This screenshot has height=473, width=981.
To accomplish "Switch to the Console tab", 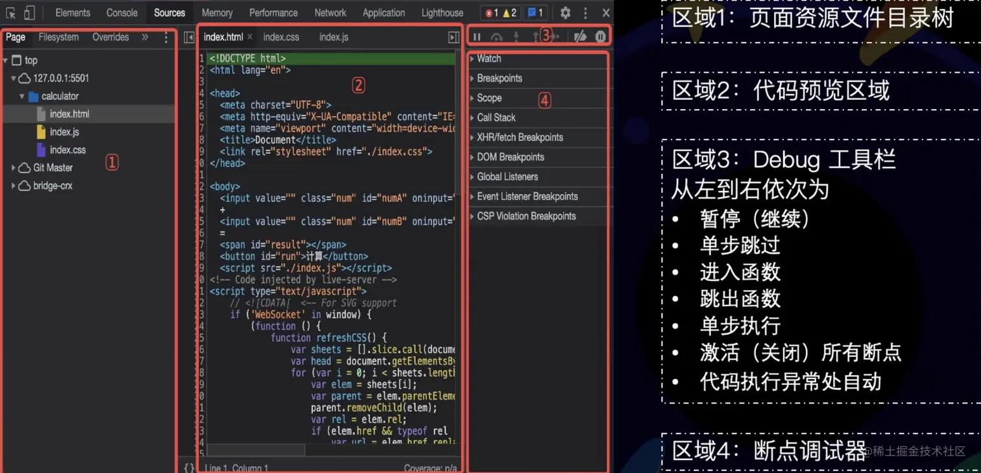I will tap(122, 13).
